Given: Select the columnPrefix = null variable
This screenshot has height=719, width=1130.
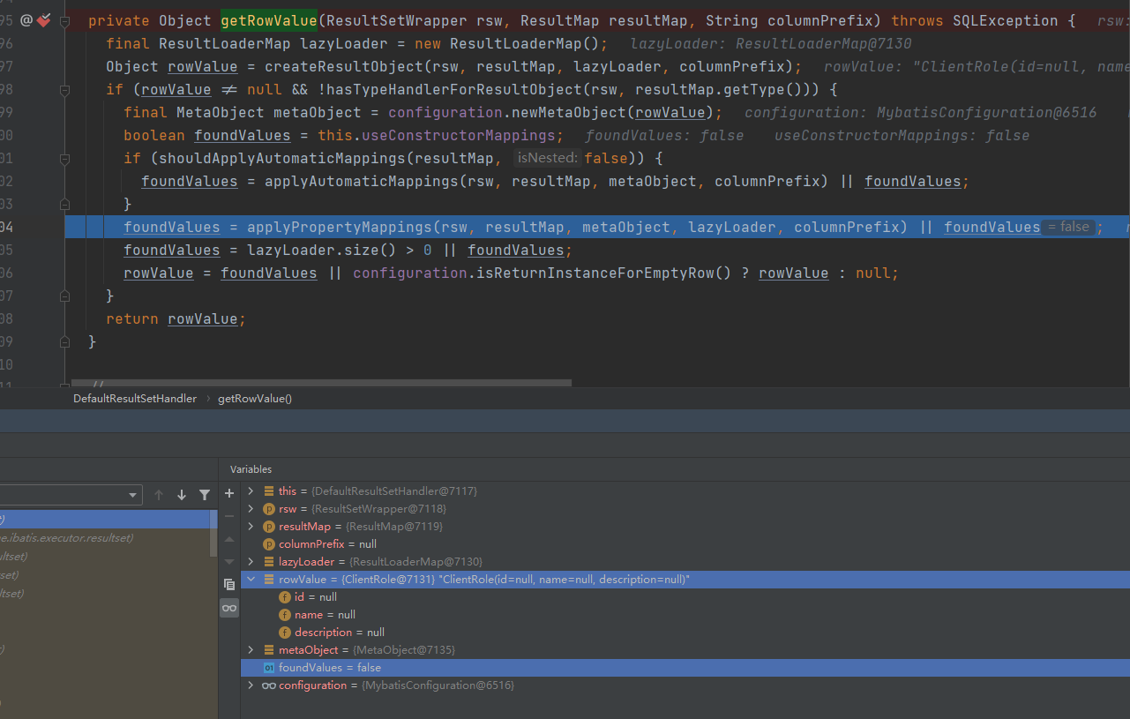Looking at the screenshot, I should (685, 543).
